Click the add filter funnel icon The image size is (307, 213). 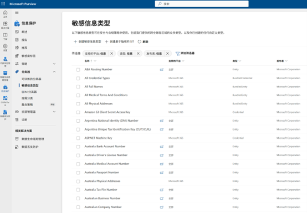pos(177,53)
